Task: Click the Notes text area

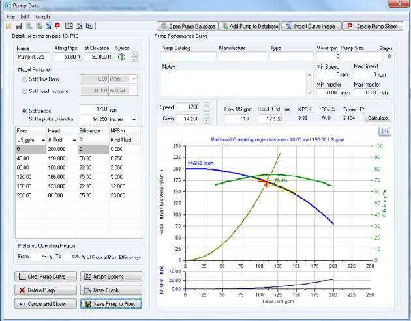Action: point(234,84)
